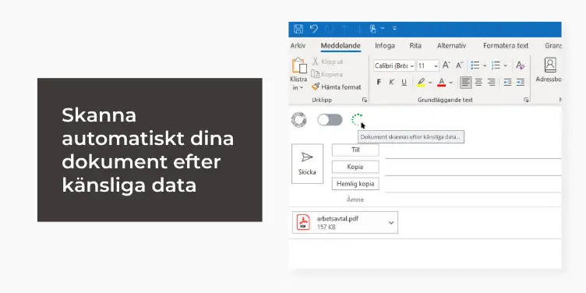The image size is (586, 293).
Task: Open the Grundläggande text dialog launcher
Action: coord(526,100)
